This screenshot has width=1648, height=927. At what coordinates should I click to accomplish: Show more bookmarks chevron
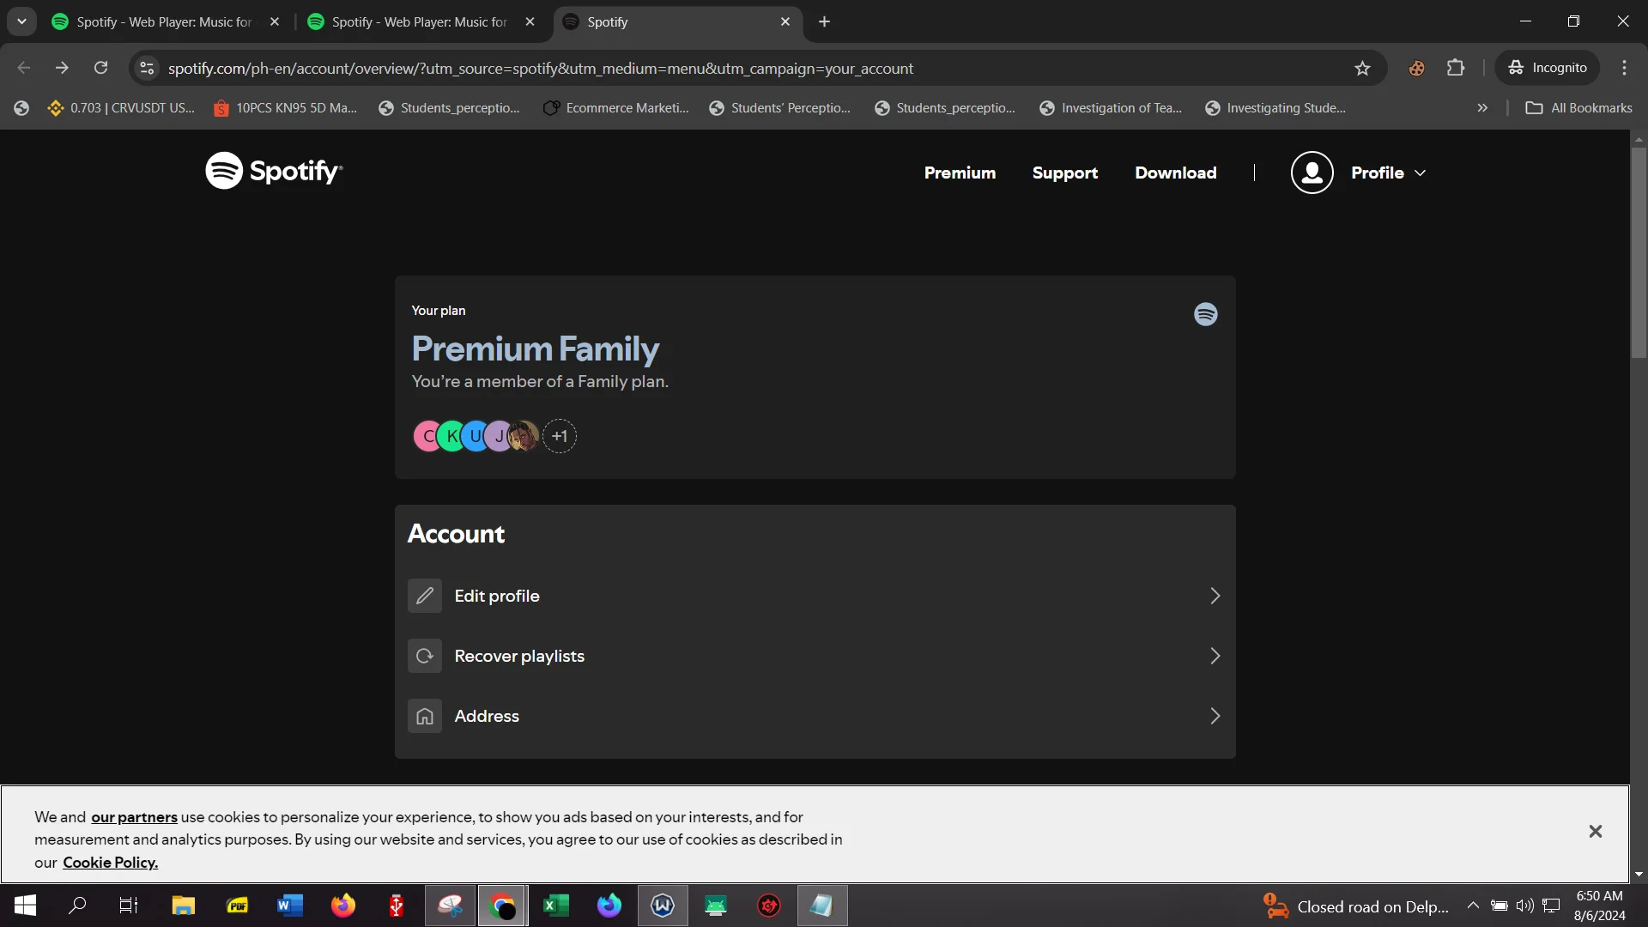point(1482,108)
